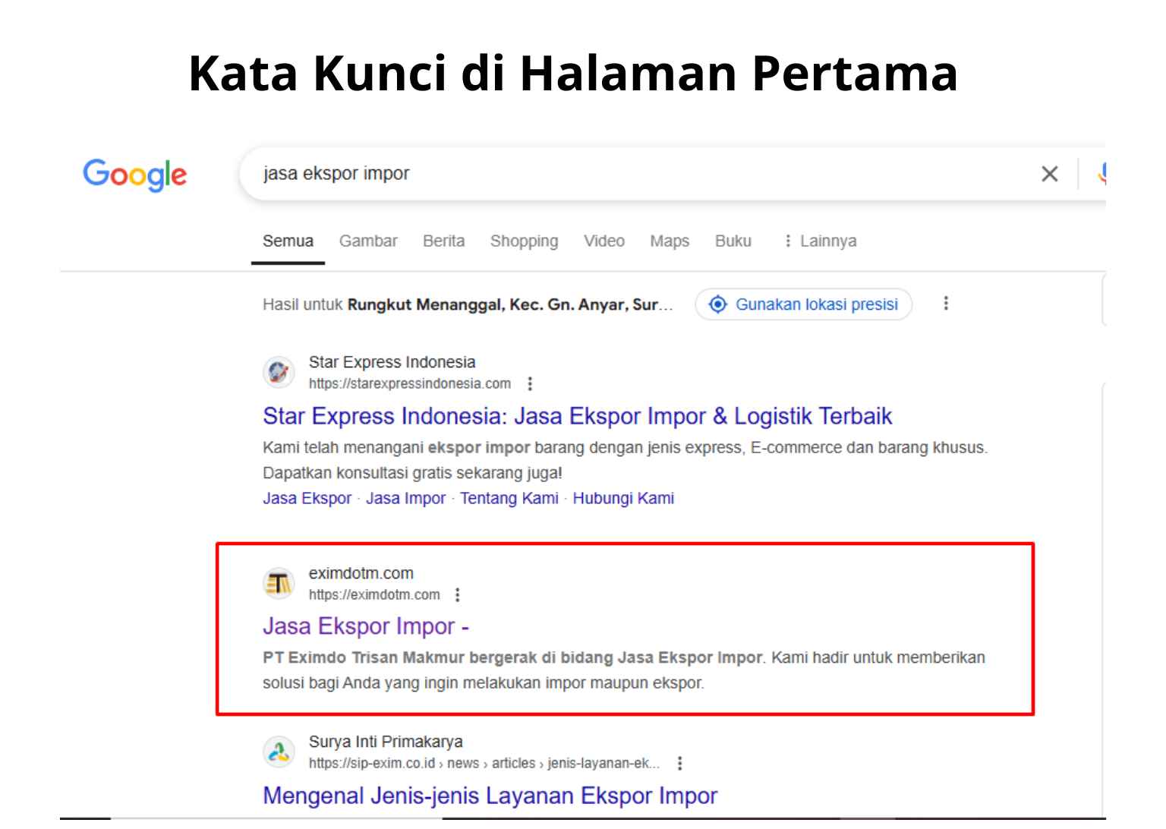
Task: Click the eximdotm.com favicon
Action: point(279,583)
